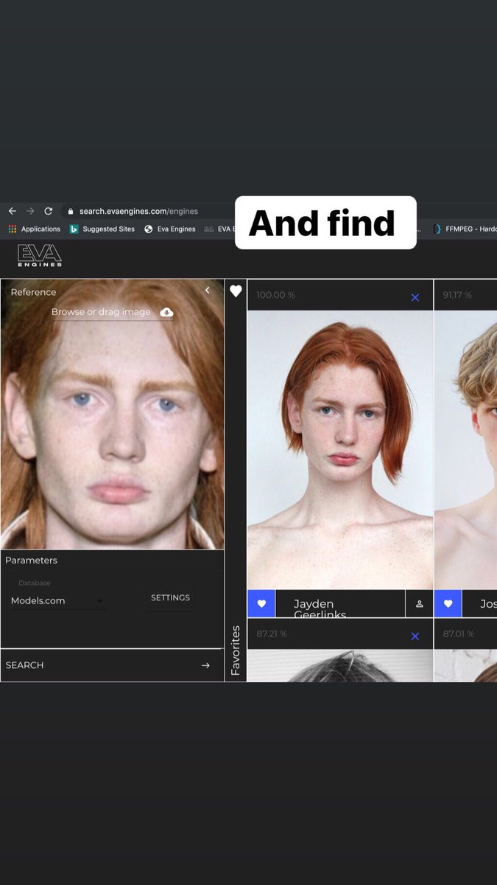
Task: Reload the current page
Action: 49,211
